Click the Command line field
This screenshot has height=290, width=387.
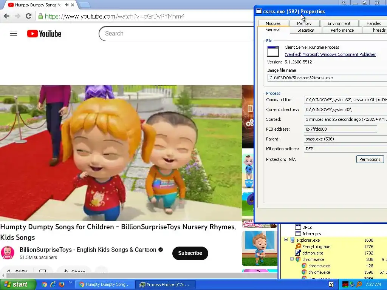345,100
